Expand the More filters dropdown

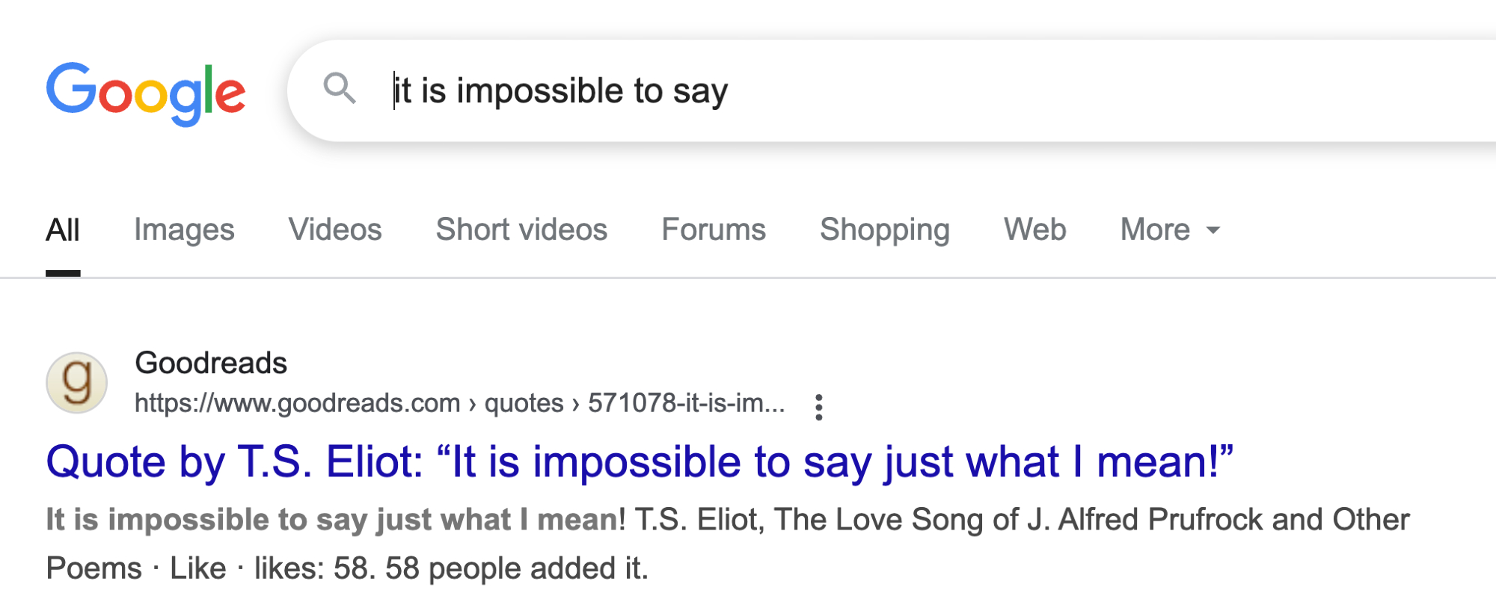(1156, 230)
